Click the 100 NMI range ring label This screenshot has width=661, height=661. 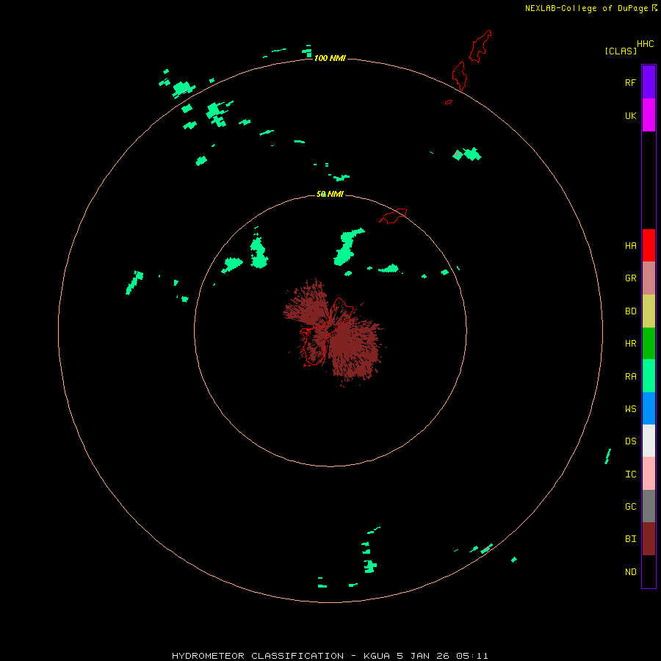(x=330, y=58)
